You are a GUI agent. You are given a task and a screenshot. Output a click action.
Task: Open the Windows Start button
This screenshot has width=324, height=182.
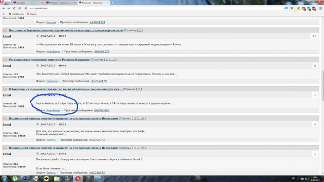coord(4,178)
